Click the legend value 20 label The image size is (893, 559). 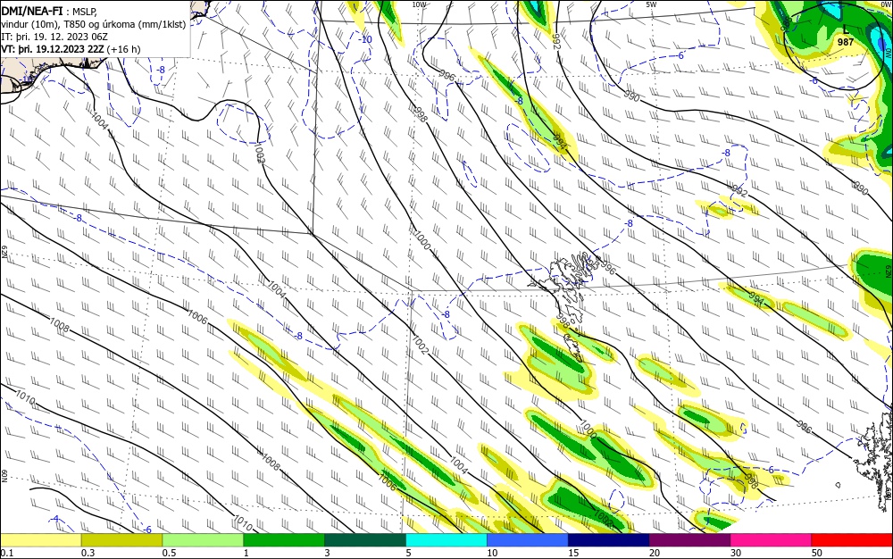pos(655,553)
